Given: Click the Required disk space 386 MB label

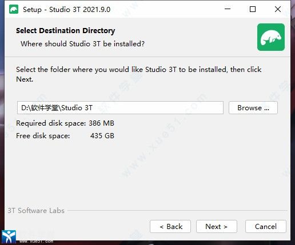Looking at the screenshot, I should (x=65, y=123).
